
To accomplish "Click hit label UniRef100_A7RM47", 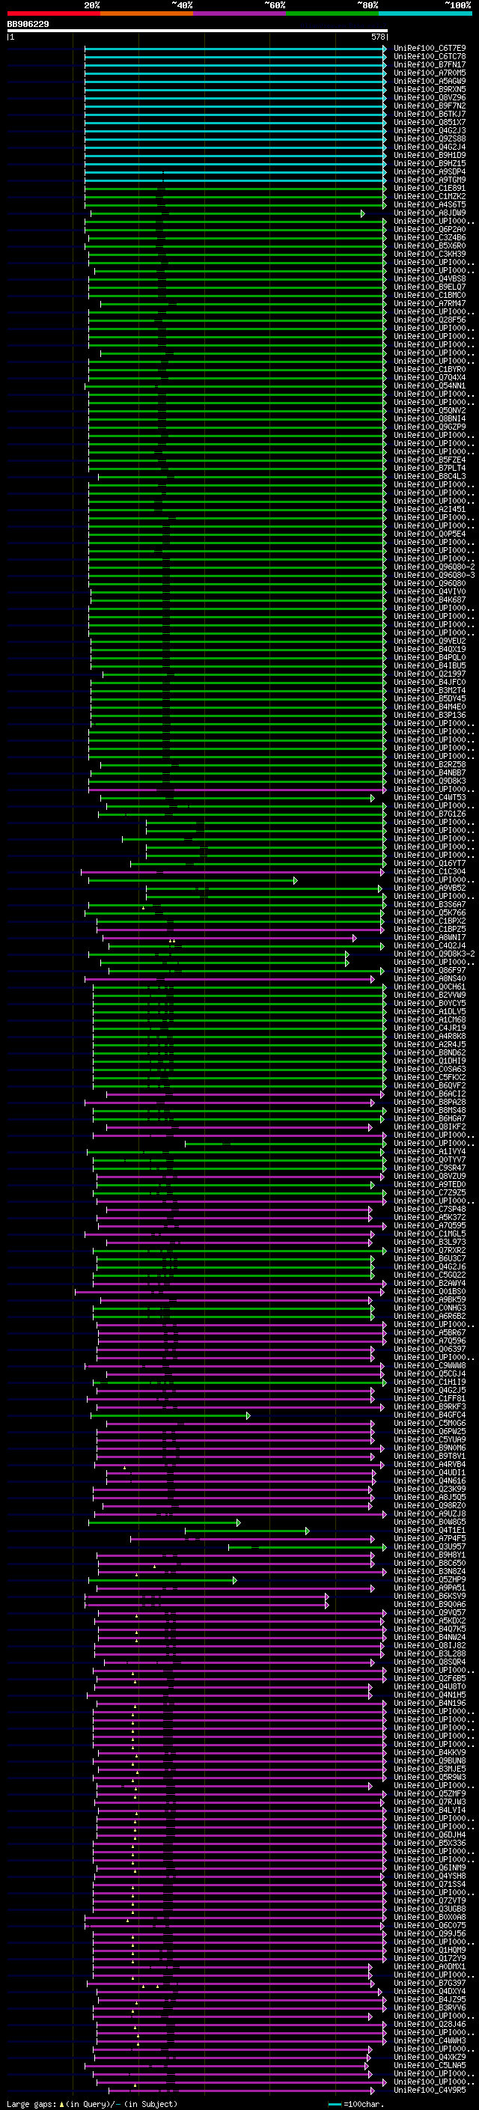I will tap(430, 303).
